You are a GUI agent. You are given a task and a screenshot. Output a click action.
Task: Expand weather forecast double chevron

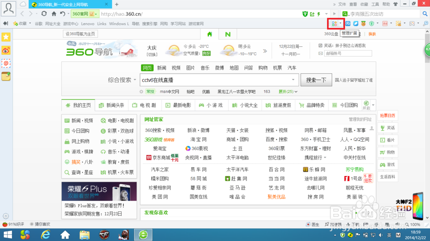tap(265, 51)
